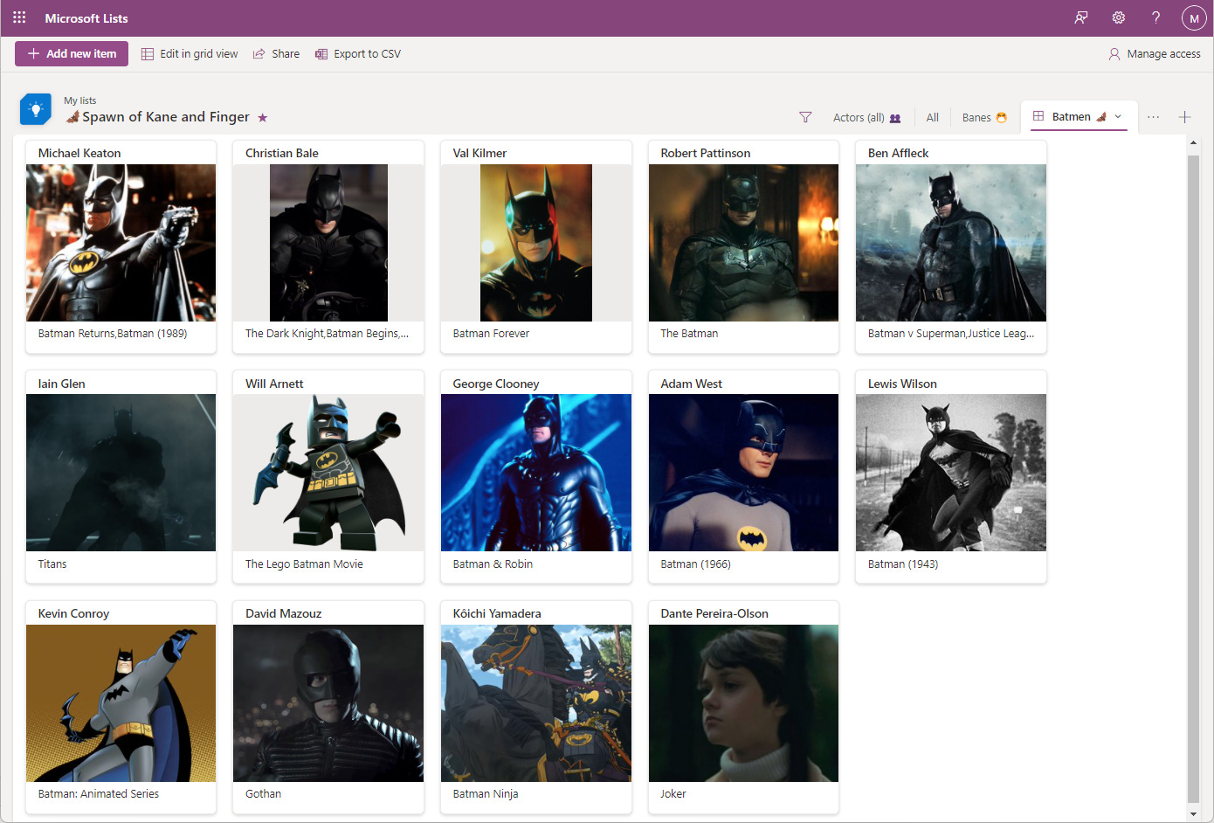Open the feedback icon in header
The width and height of the screenshot is (1214, 823).
point(1080,17)
